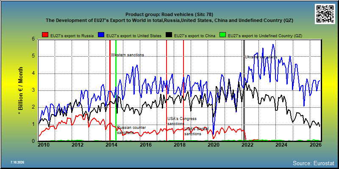Click the x-axis year label 2012
The height and width of the screenshot is (169, 339).
(x=78, y=145)
